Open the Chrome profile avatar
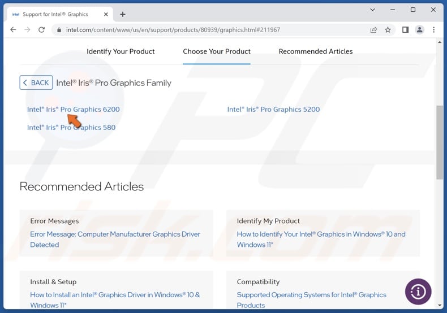 tap(420, 30)
